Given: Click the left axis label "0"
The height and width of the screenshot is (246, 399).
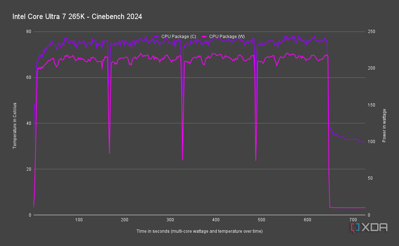Looking at the screenshot, I should [30, 215].
